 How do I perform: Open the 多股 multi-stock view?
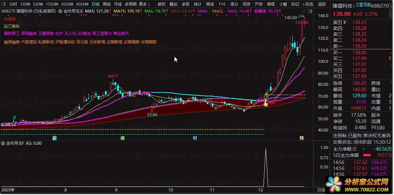(186, 4)
